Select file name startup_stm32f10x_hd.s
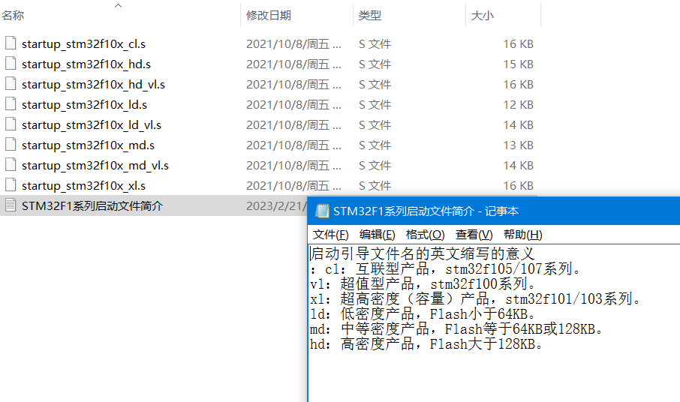The height and width of the screenshot is (402, 680). pyautogui.click(x=86, y=64)
